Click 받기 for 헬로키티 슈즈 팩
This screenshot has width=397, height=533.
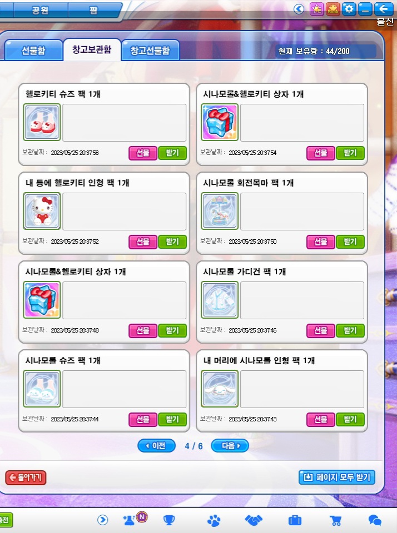(172, 153)
